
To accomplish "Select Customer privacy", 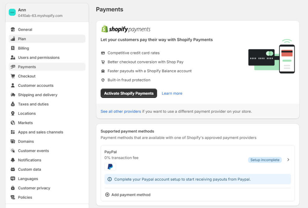I will tap(47, 188).
